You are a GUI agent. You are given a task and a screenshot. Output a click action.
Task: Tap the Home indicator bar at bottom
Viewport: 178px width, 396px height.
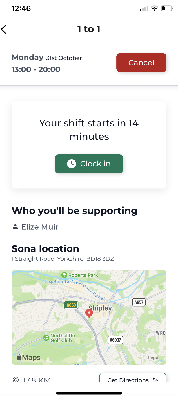[89, 393]
